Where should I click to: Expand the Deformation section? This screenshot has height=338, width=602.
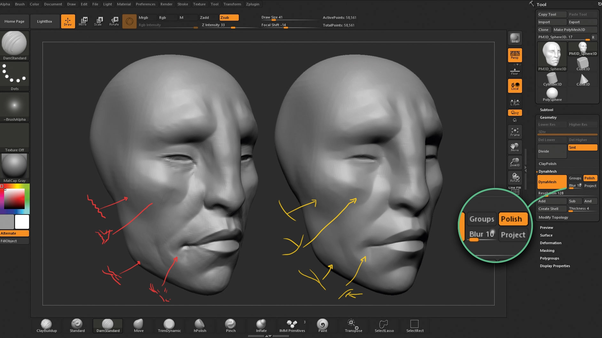551,243
